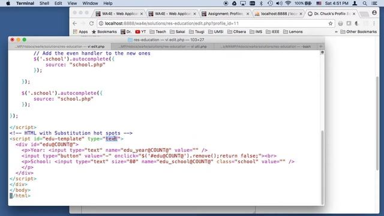Open the AirPlay display menu icon
Image resolution: width=384 pixels, height=216 pixels.
[x=243, y=3]
